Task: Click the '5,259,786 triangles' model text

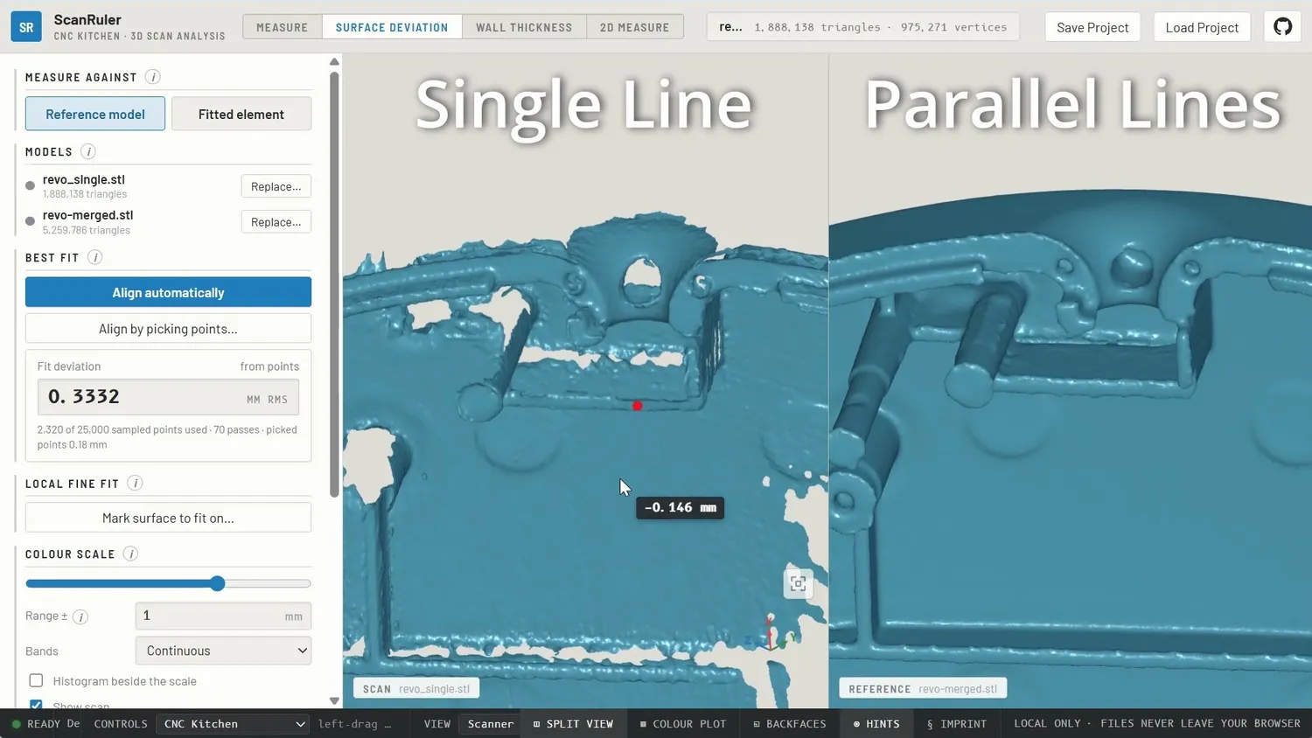Action: 87,230
